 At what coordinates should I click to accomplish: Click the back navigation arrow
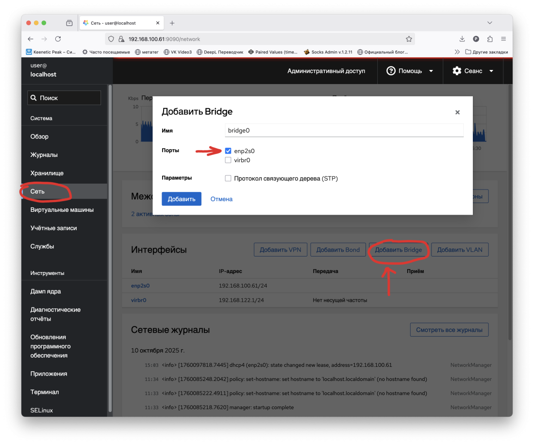pos(31,39)
